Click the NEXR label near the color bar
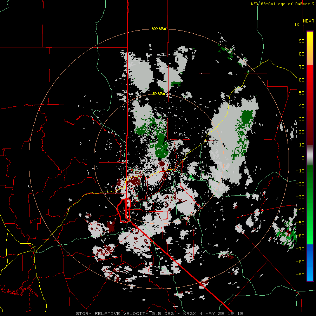 309,21
